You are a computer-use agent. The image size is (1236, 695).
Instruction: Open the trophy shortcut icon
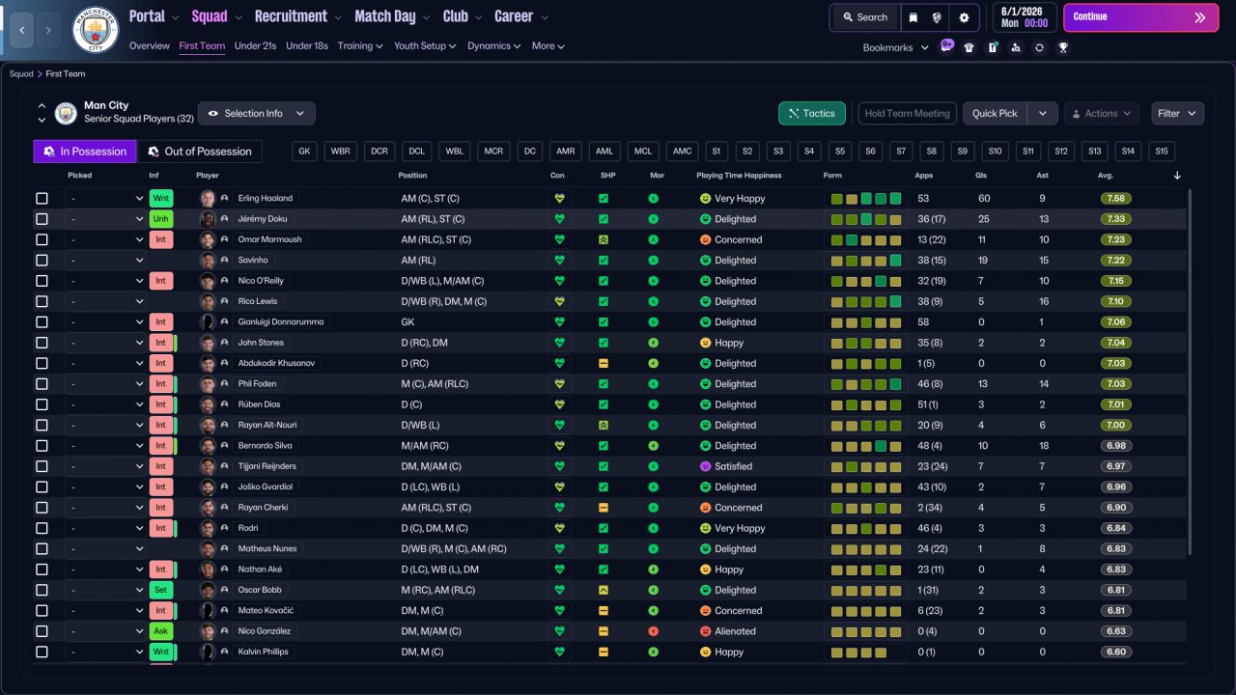coord(1063,47)
